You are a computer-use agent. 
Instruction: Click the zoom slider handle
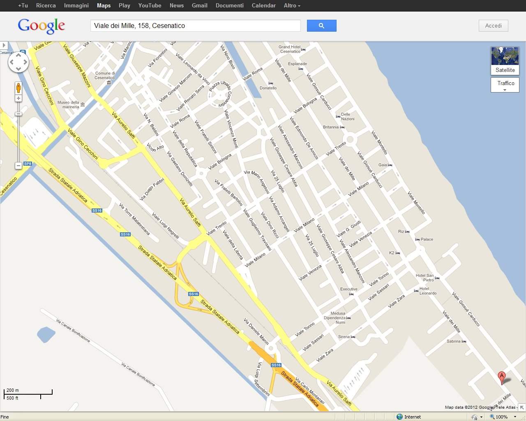(18, 114)
